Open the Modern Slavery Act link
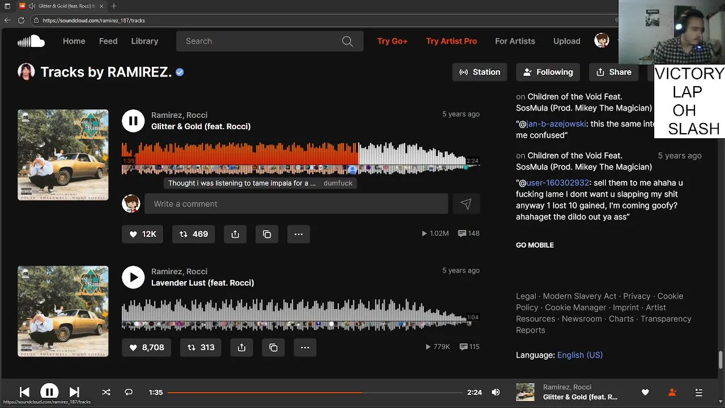Screen dimensions: 725x408 pos(579,296)
